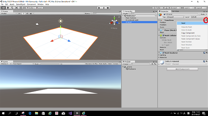Select the Scale tool in toolbar
Viewport: 208px width, 116px height.
pyautogui.click(x=16, y=8)
